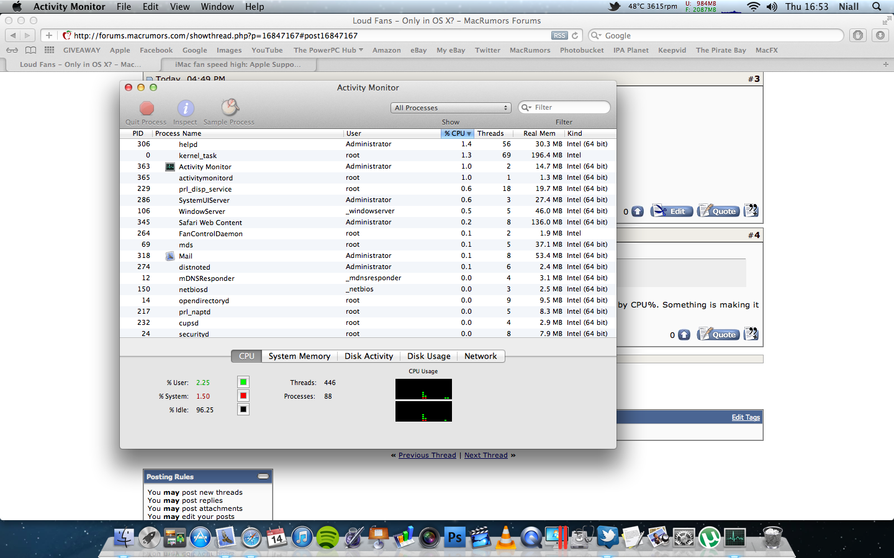The image size is (894, 558).
Task: Open the All Processes dropdown
Action: point(451,108)
